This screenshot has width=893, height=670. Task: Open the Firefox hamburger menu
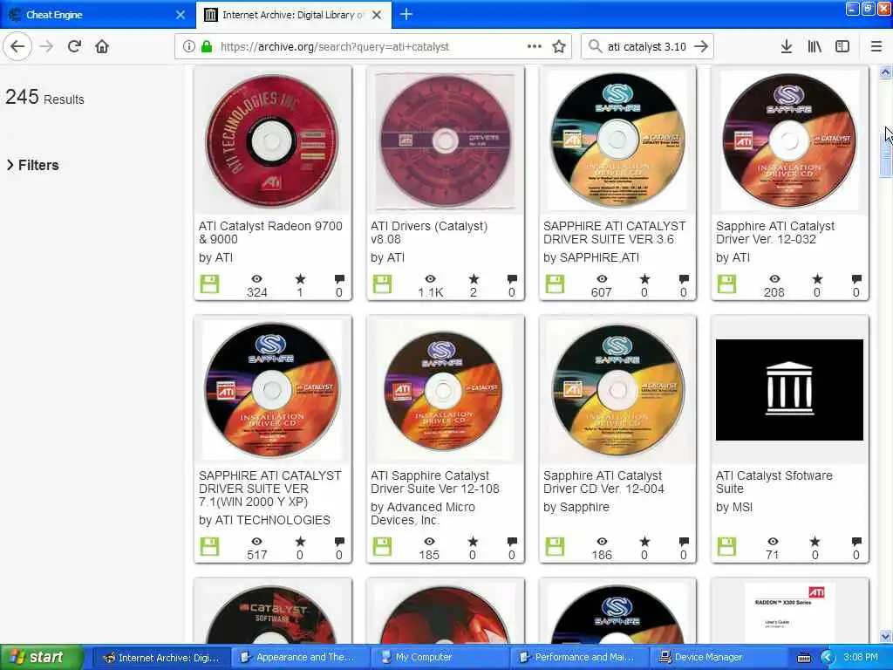pos(876,47)
